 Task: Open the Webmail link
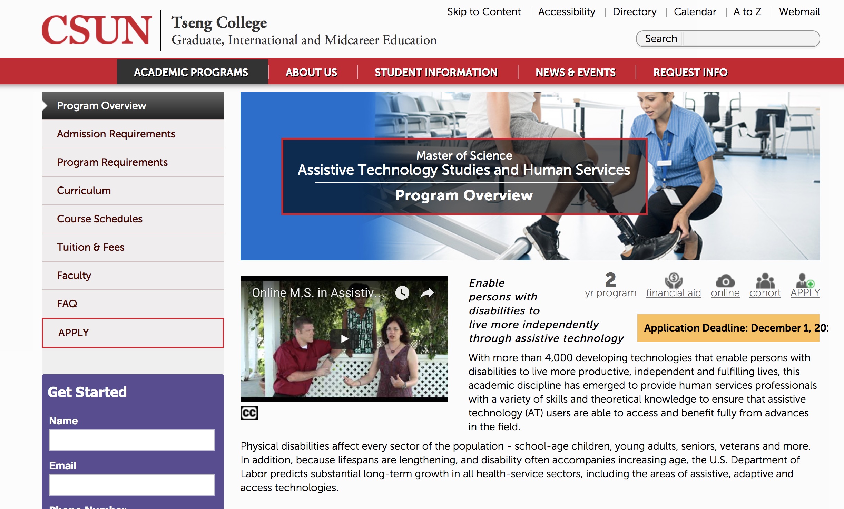tap(799, 12)
